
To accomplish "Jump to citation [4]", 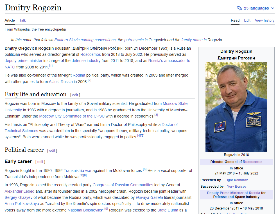I will (139, 136).
